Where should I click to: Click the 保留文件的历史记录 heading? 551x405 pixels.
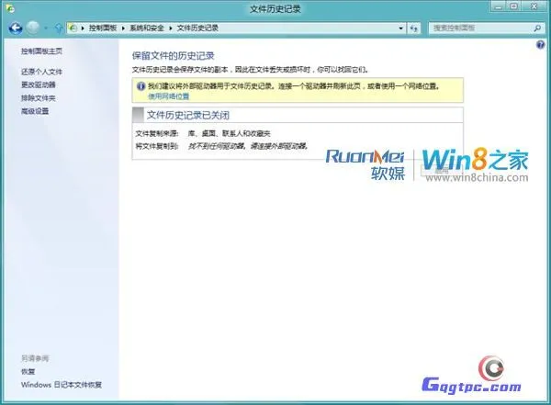pyautogui.click(x=174, y=56)
